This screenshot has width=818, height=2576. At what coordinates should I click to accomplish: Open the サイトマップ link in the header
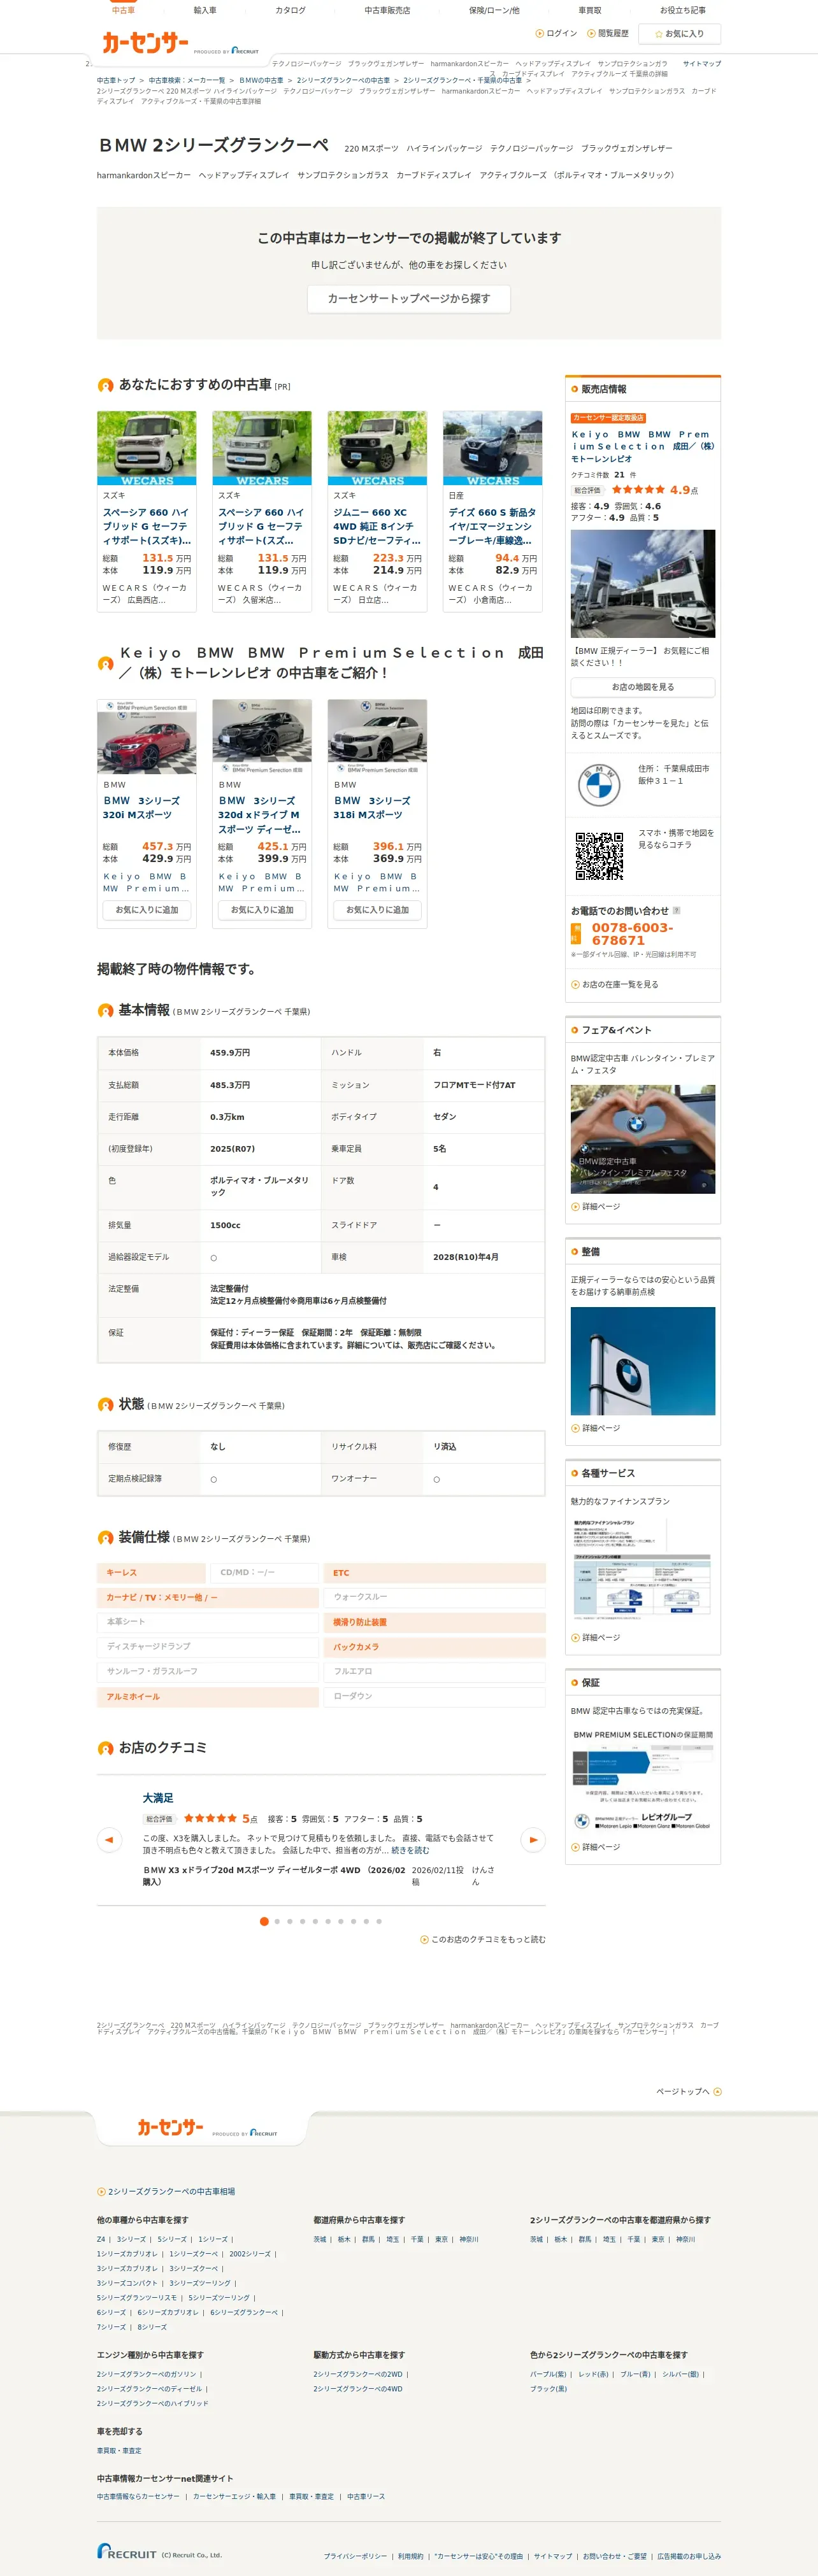tap(702, 63)
